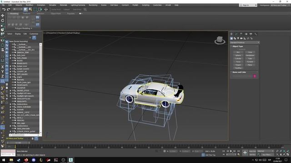Toggle visibility eye for HEADLIGHTGLASS

point(13,99)
